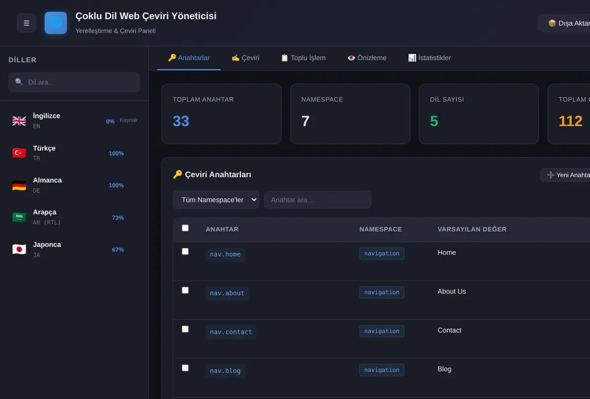Screen dimensions: 590x399
Task: Click the VARSAYILAN DEĞER column header
Action: tap(472, 229)
